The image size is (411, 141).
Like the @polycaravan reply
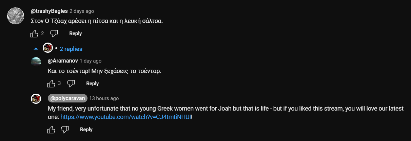(51, 130)
